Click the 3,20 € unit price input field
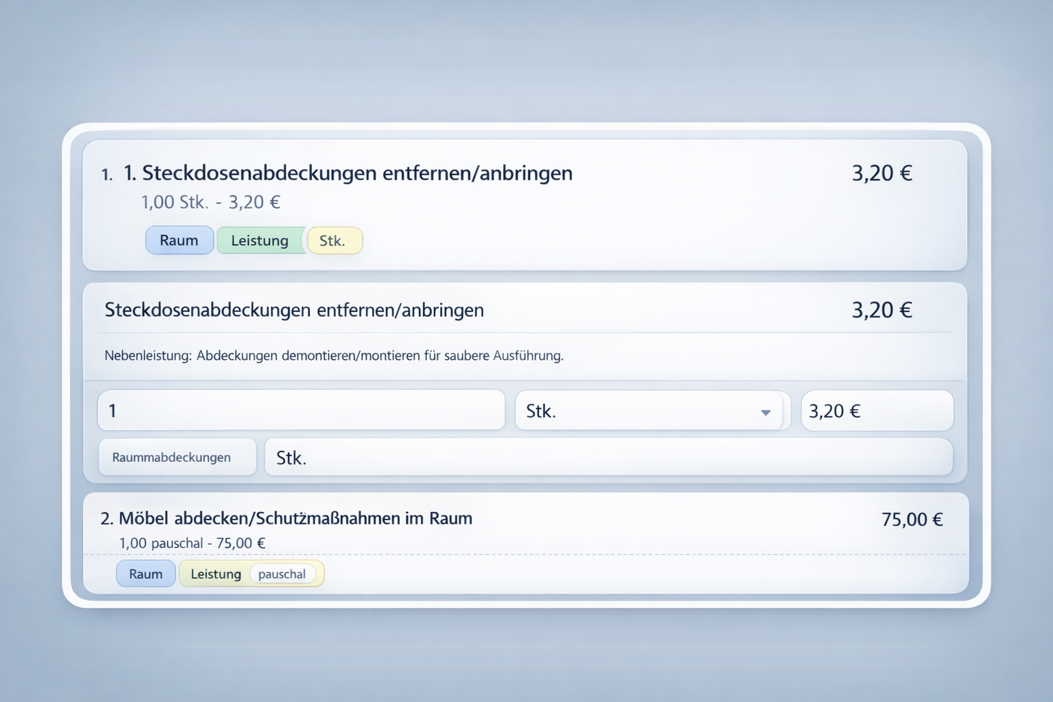1053x702 pixels. click(x=876, y=411)
